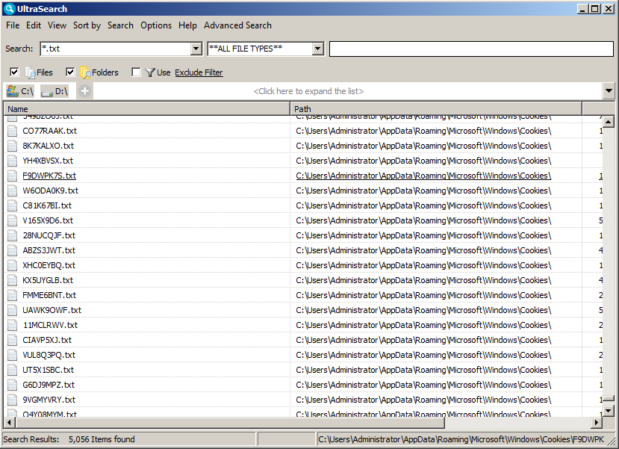
Task: Click the horizontal scrollbar thumb
Action: tap(230, 423)
